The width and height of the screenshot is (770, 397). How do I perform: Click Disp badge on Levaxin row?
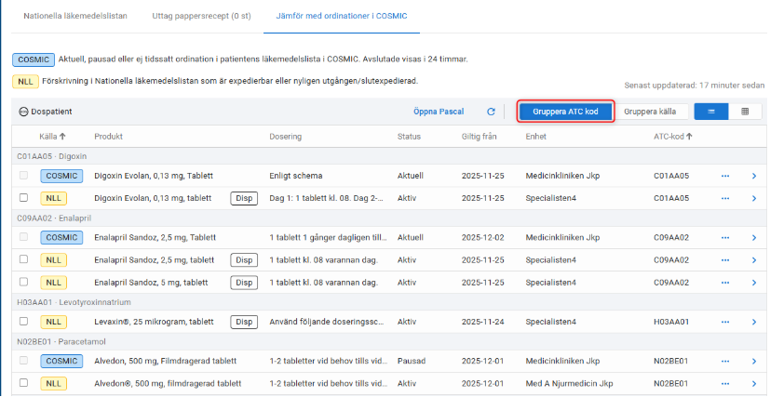243,322
